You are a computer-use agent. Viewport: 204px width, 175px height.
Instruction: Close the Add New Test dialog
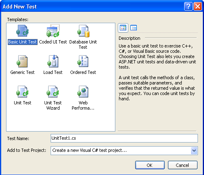pos(198,6)
